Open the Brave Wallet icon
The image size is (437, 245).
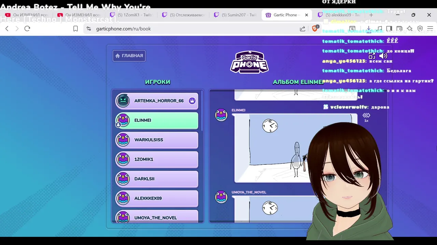pos(399,29)
